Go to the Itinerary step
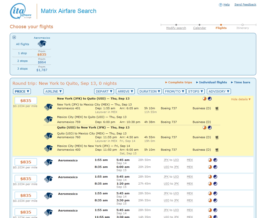Image resolution: width=265 pixels, height=218 pixels. pos(242,28)
